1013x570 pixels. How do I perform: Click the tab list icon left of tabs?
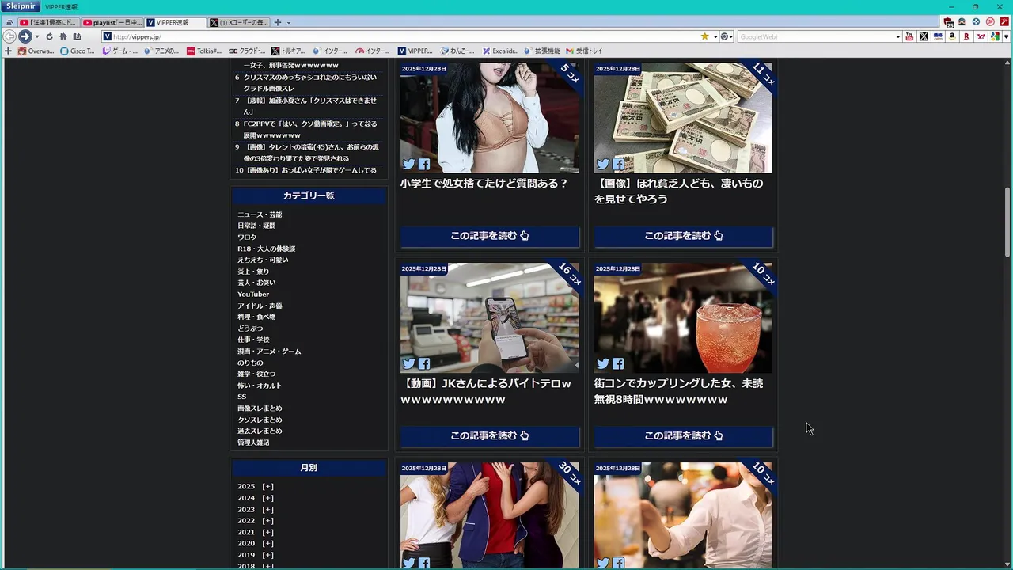pyautogui.click(x=9, y=22)
